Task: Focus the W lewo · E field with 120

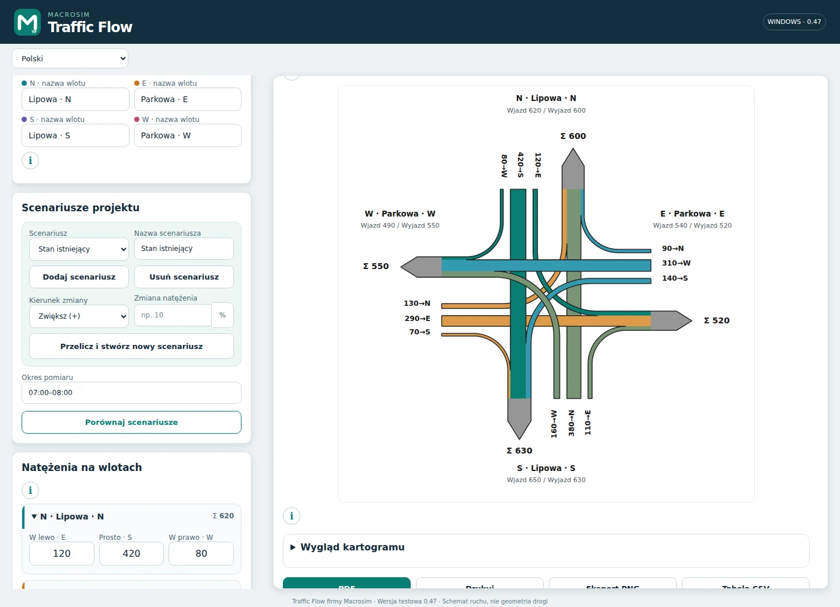Action: (x=62, y=554)
